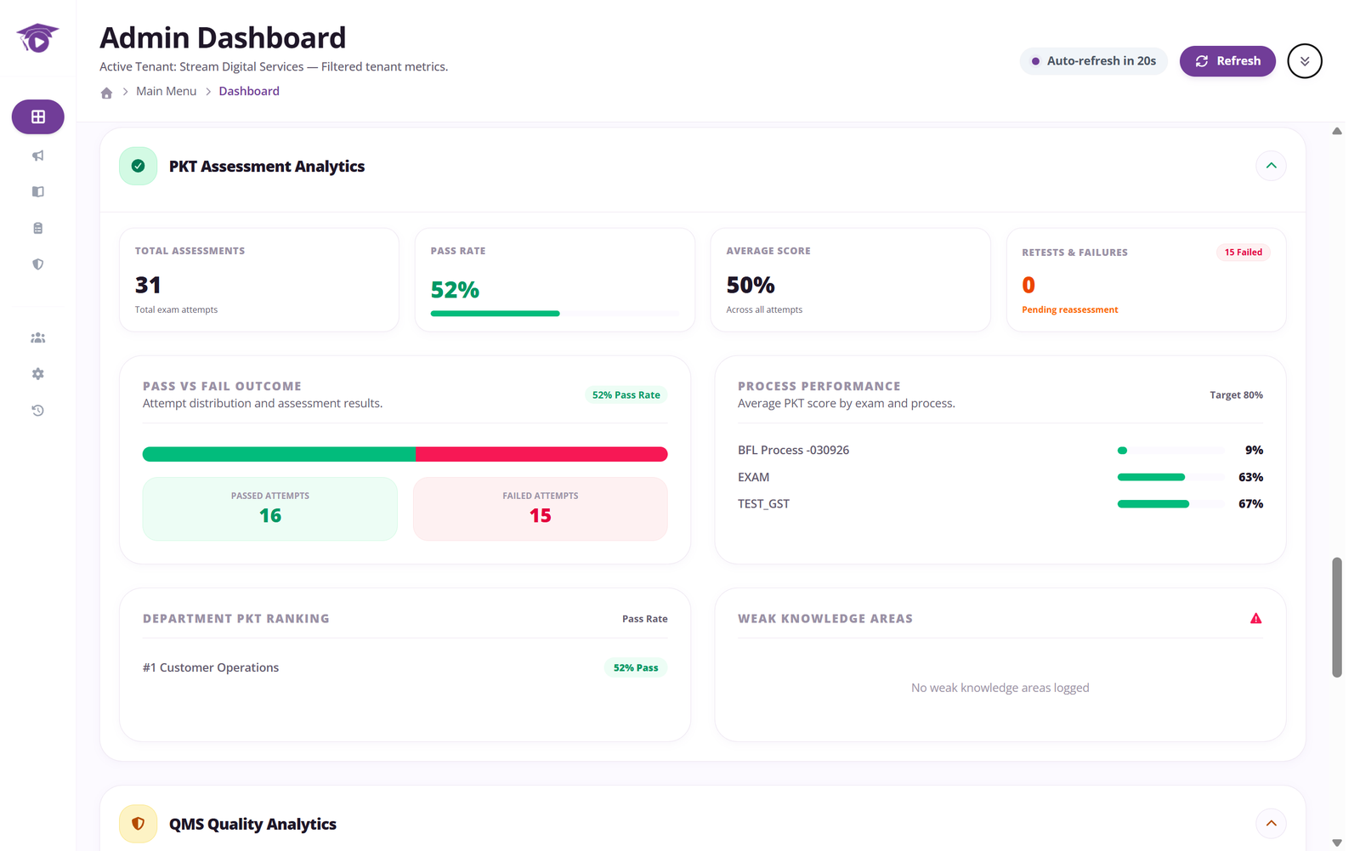1360x851 pixels.
Task: Open the users group sidebar icon
Action: (37, 338)
